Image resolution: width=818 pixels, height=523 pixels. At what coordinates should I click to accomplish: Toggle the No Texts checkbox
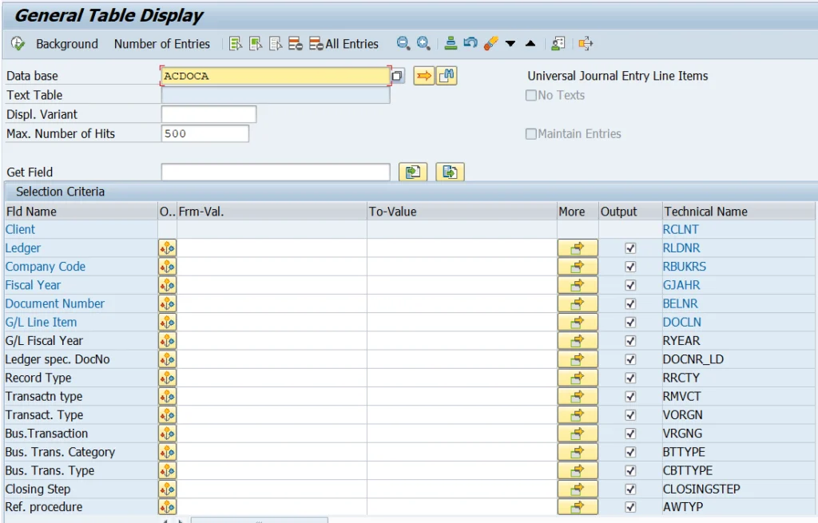(x=531, y=96)
